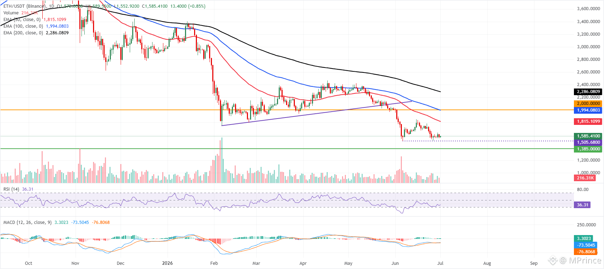Click the May label on time axis

[x=348, y=263]
